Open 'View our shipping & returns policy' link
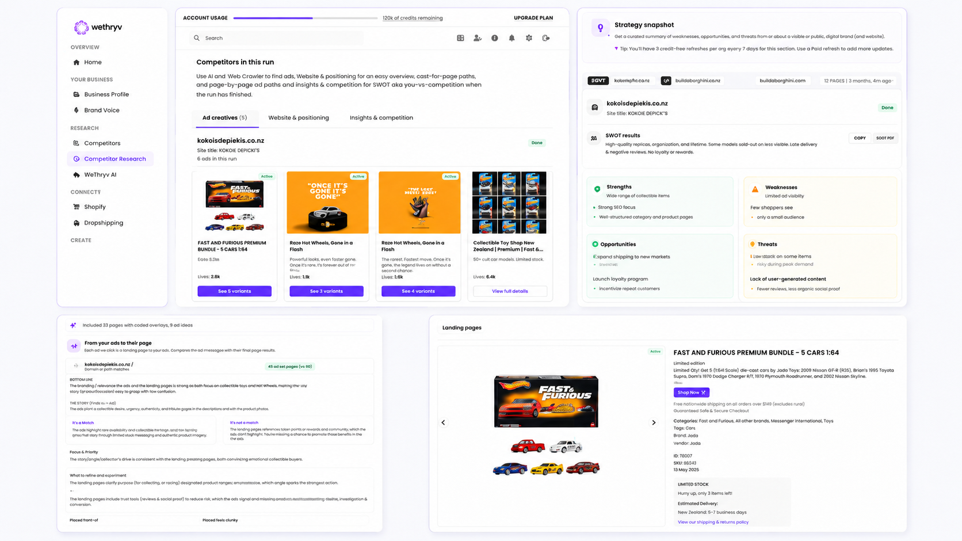Viewport: 962px width, 541px height. pyautogui.click(x=713, y=522)
